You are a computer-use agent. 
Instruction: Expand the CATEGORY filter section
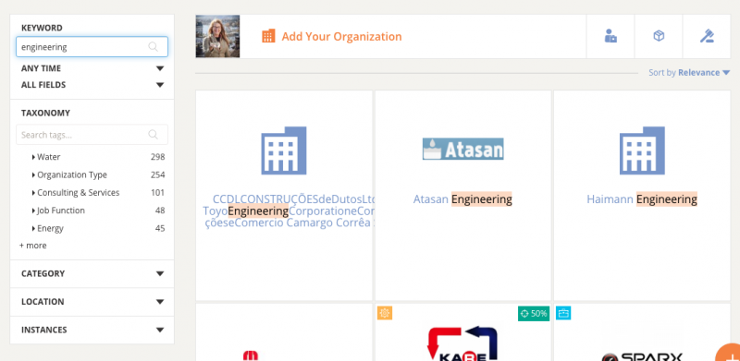coord(92,274)
